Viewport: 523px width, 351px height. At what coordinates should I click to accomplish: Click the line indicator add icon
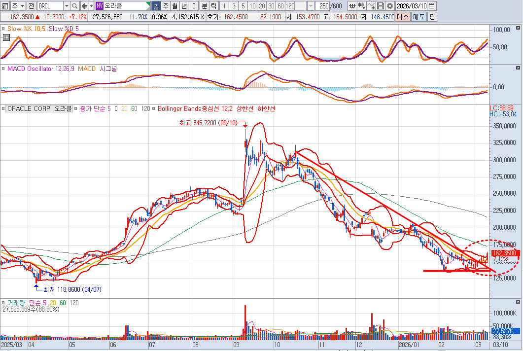click(372, 6)
